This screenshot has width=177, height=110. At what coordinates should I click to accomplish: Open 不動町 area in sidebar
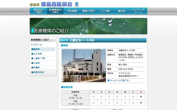tap(37, 68)
